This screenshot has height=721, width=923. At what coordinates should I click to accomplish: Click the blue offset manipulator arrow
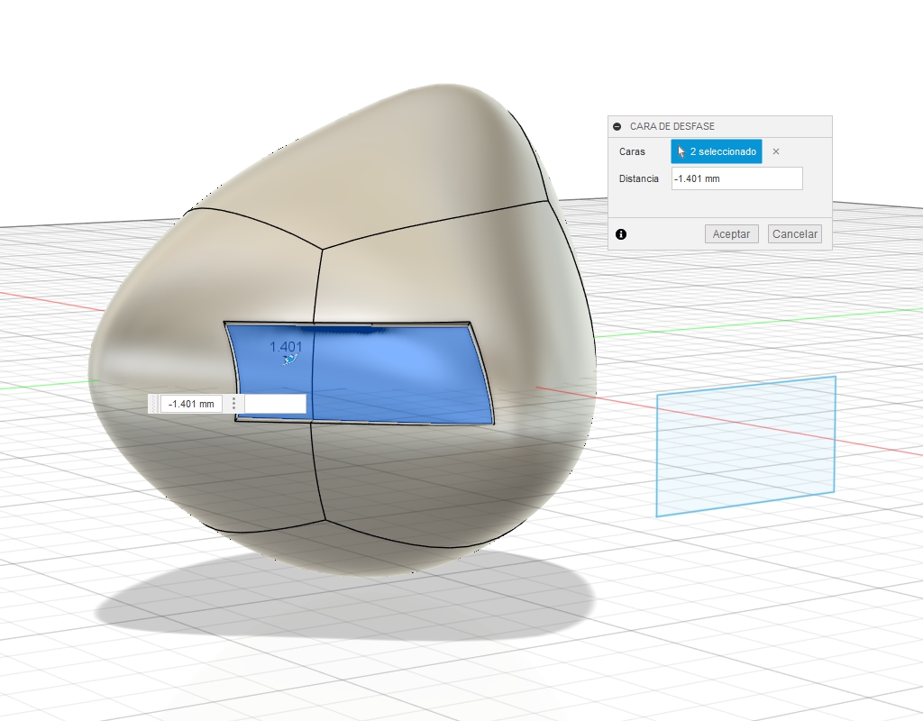(289, 360)
